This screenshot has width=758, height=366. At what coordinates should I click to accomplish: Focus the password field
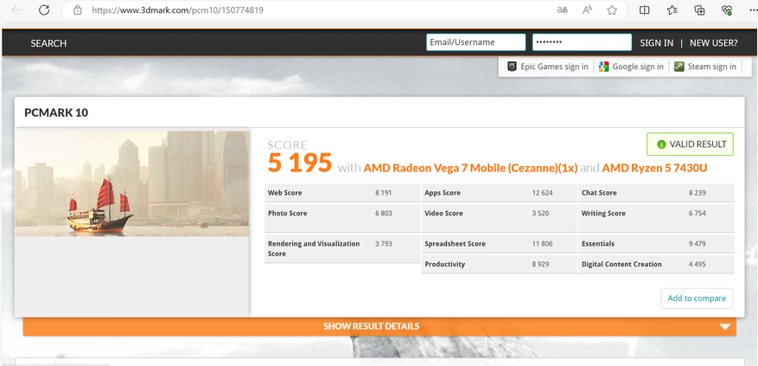pos(582,42)
